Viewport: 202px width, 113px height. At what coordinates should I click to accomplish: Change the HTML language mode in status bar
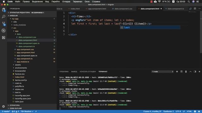[x=189, y=111]
